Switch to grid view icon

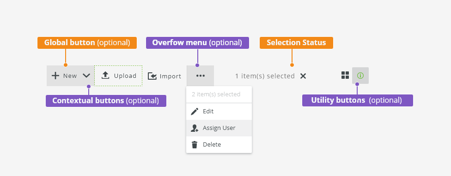[345, 76]
